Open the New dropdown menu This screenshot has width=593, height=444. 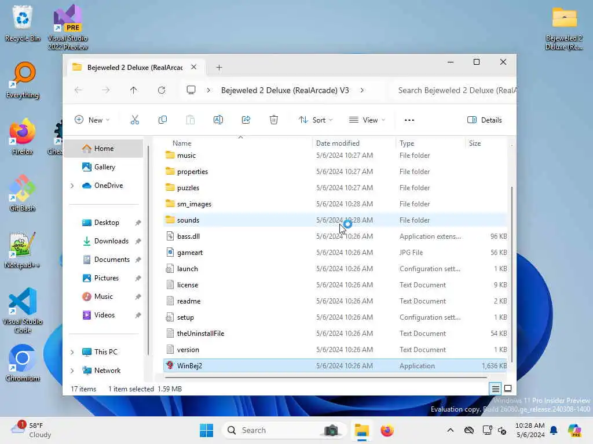coord(92,120)
